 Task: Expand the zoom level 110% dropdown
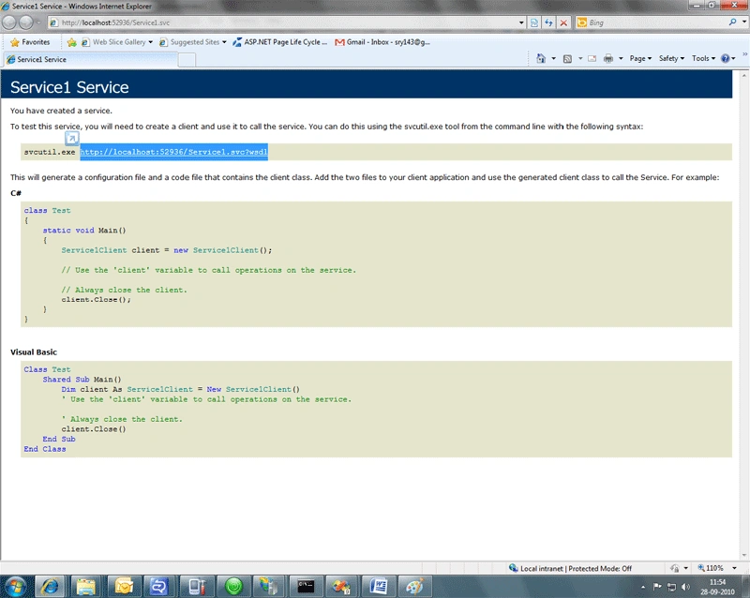[734, 568]
